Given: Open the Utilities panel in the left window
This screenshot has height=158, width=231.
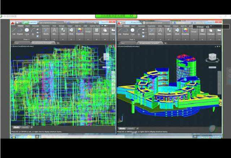Looking at the screenshot, I should pos(96,31).
